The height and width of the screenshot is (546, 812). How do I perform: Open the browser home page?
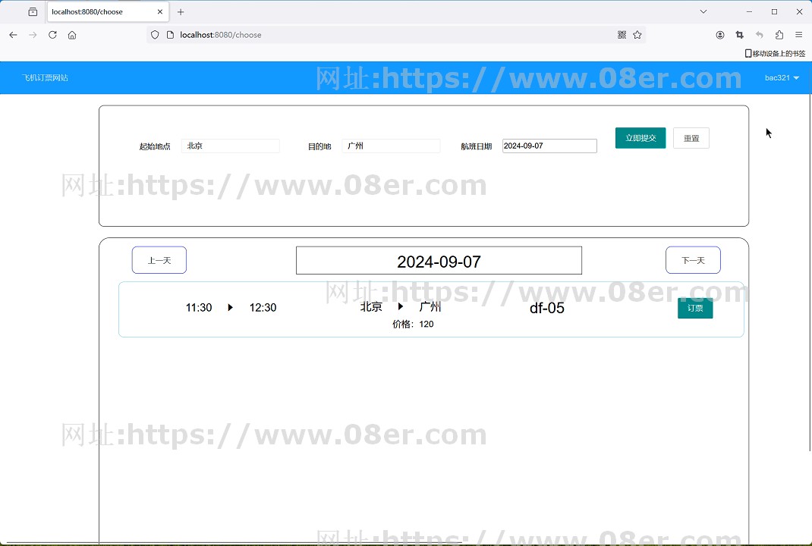point(72,35)
